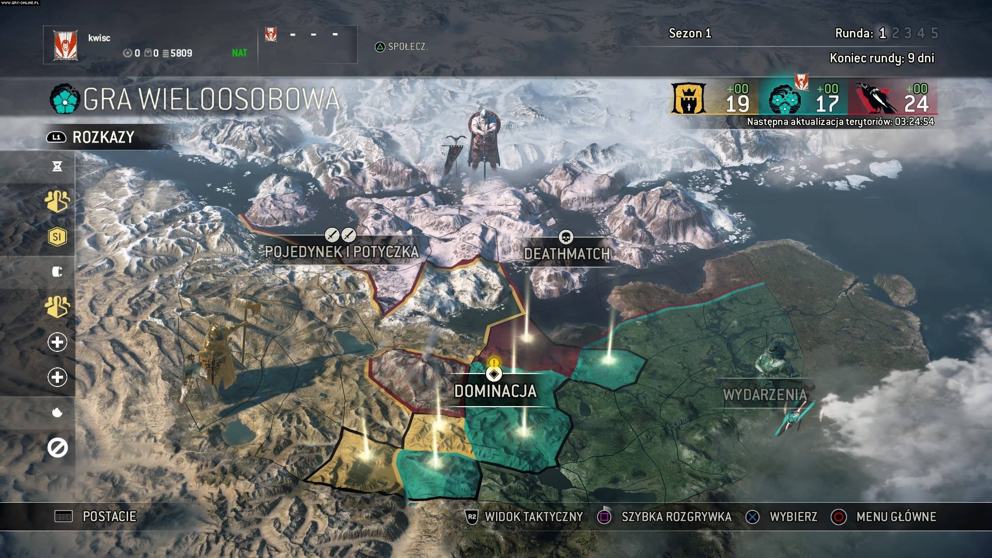Select the prohibited circle icon in sidebar

pyautogui.click(x=57, y=447)
